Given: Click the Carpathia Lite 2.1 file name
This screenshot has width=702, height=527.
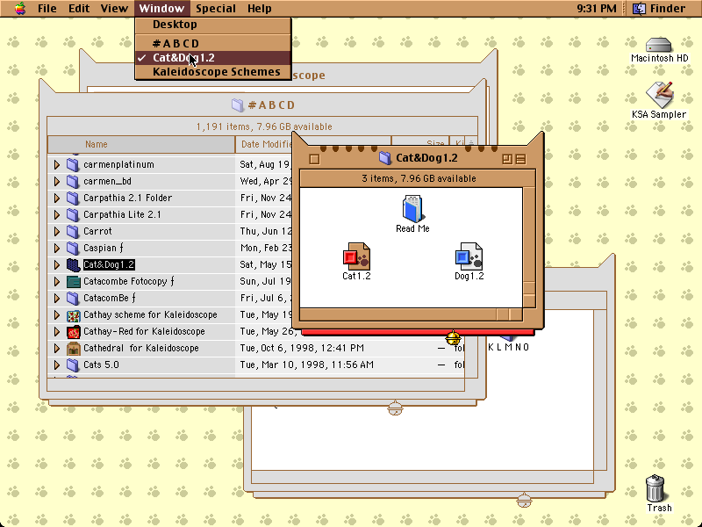Looking at the screenshot, I should point(122,214).
